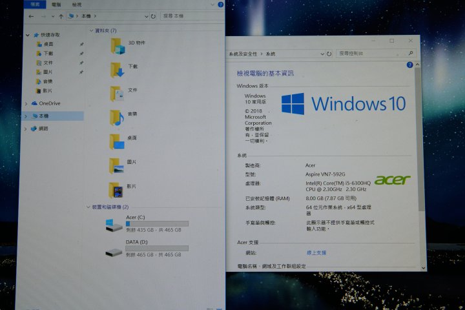The image size is (465, 310).
Task: Expand the File Explorer ribbon chevron
Action: pos(212,5)
